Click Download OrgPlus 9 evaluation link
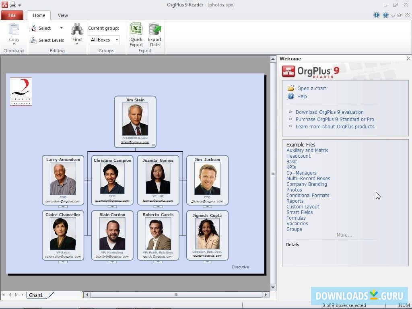The image size is (412, 309). pyautogui.click(x=330, y=112)
